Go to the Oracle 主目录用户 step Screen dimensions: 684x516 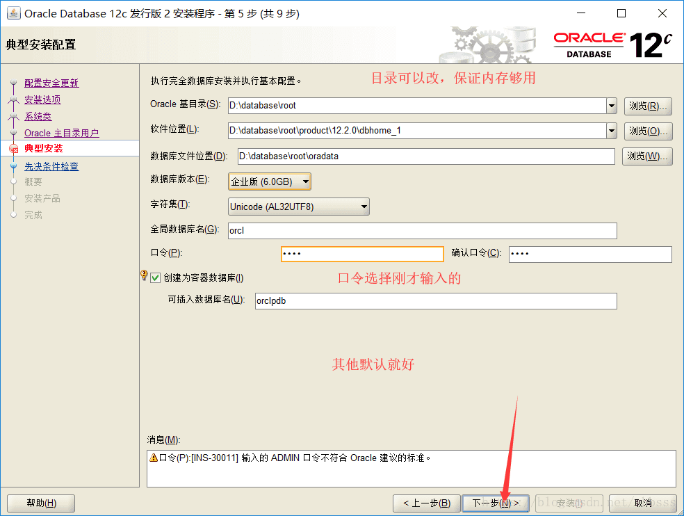tap(61, 133)
